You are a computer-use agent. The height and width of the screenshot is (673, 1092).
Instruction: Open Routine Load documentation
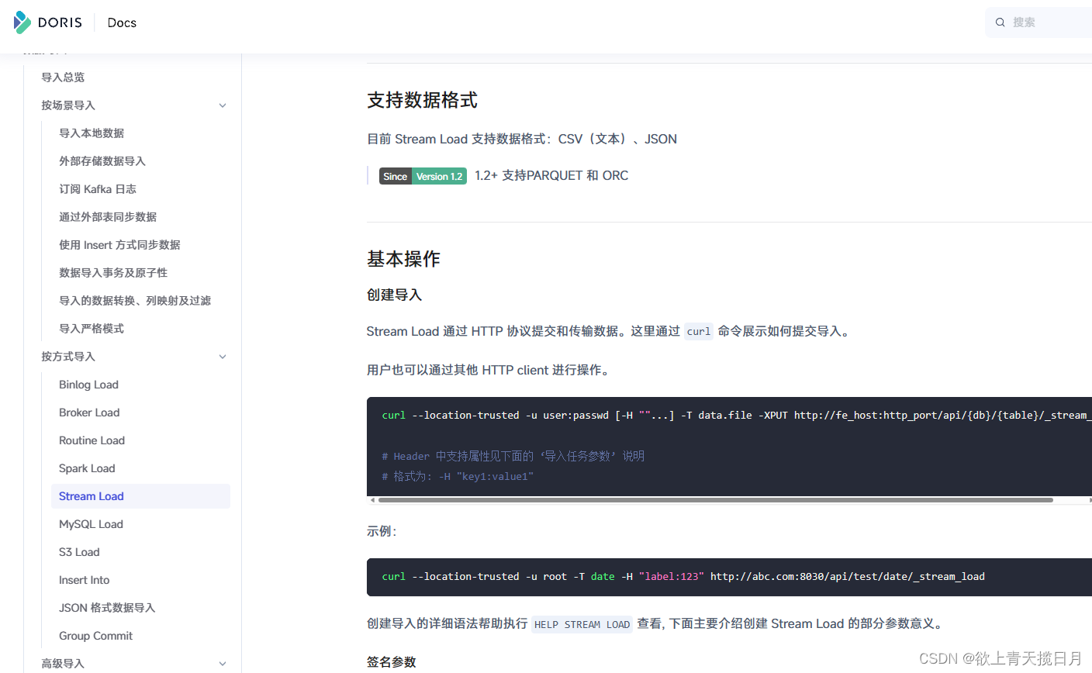tap(92, 440)
